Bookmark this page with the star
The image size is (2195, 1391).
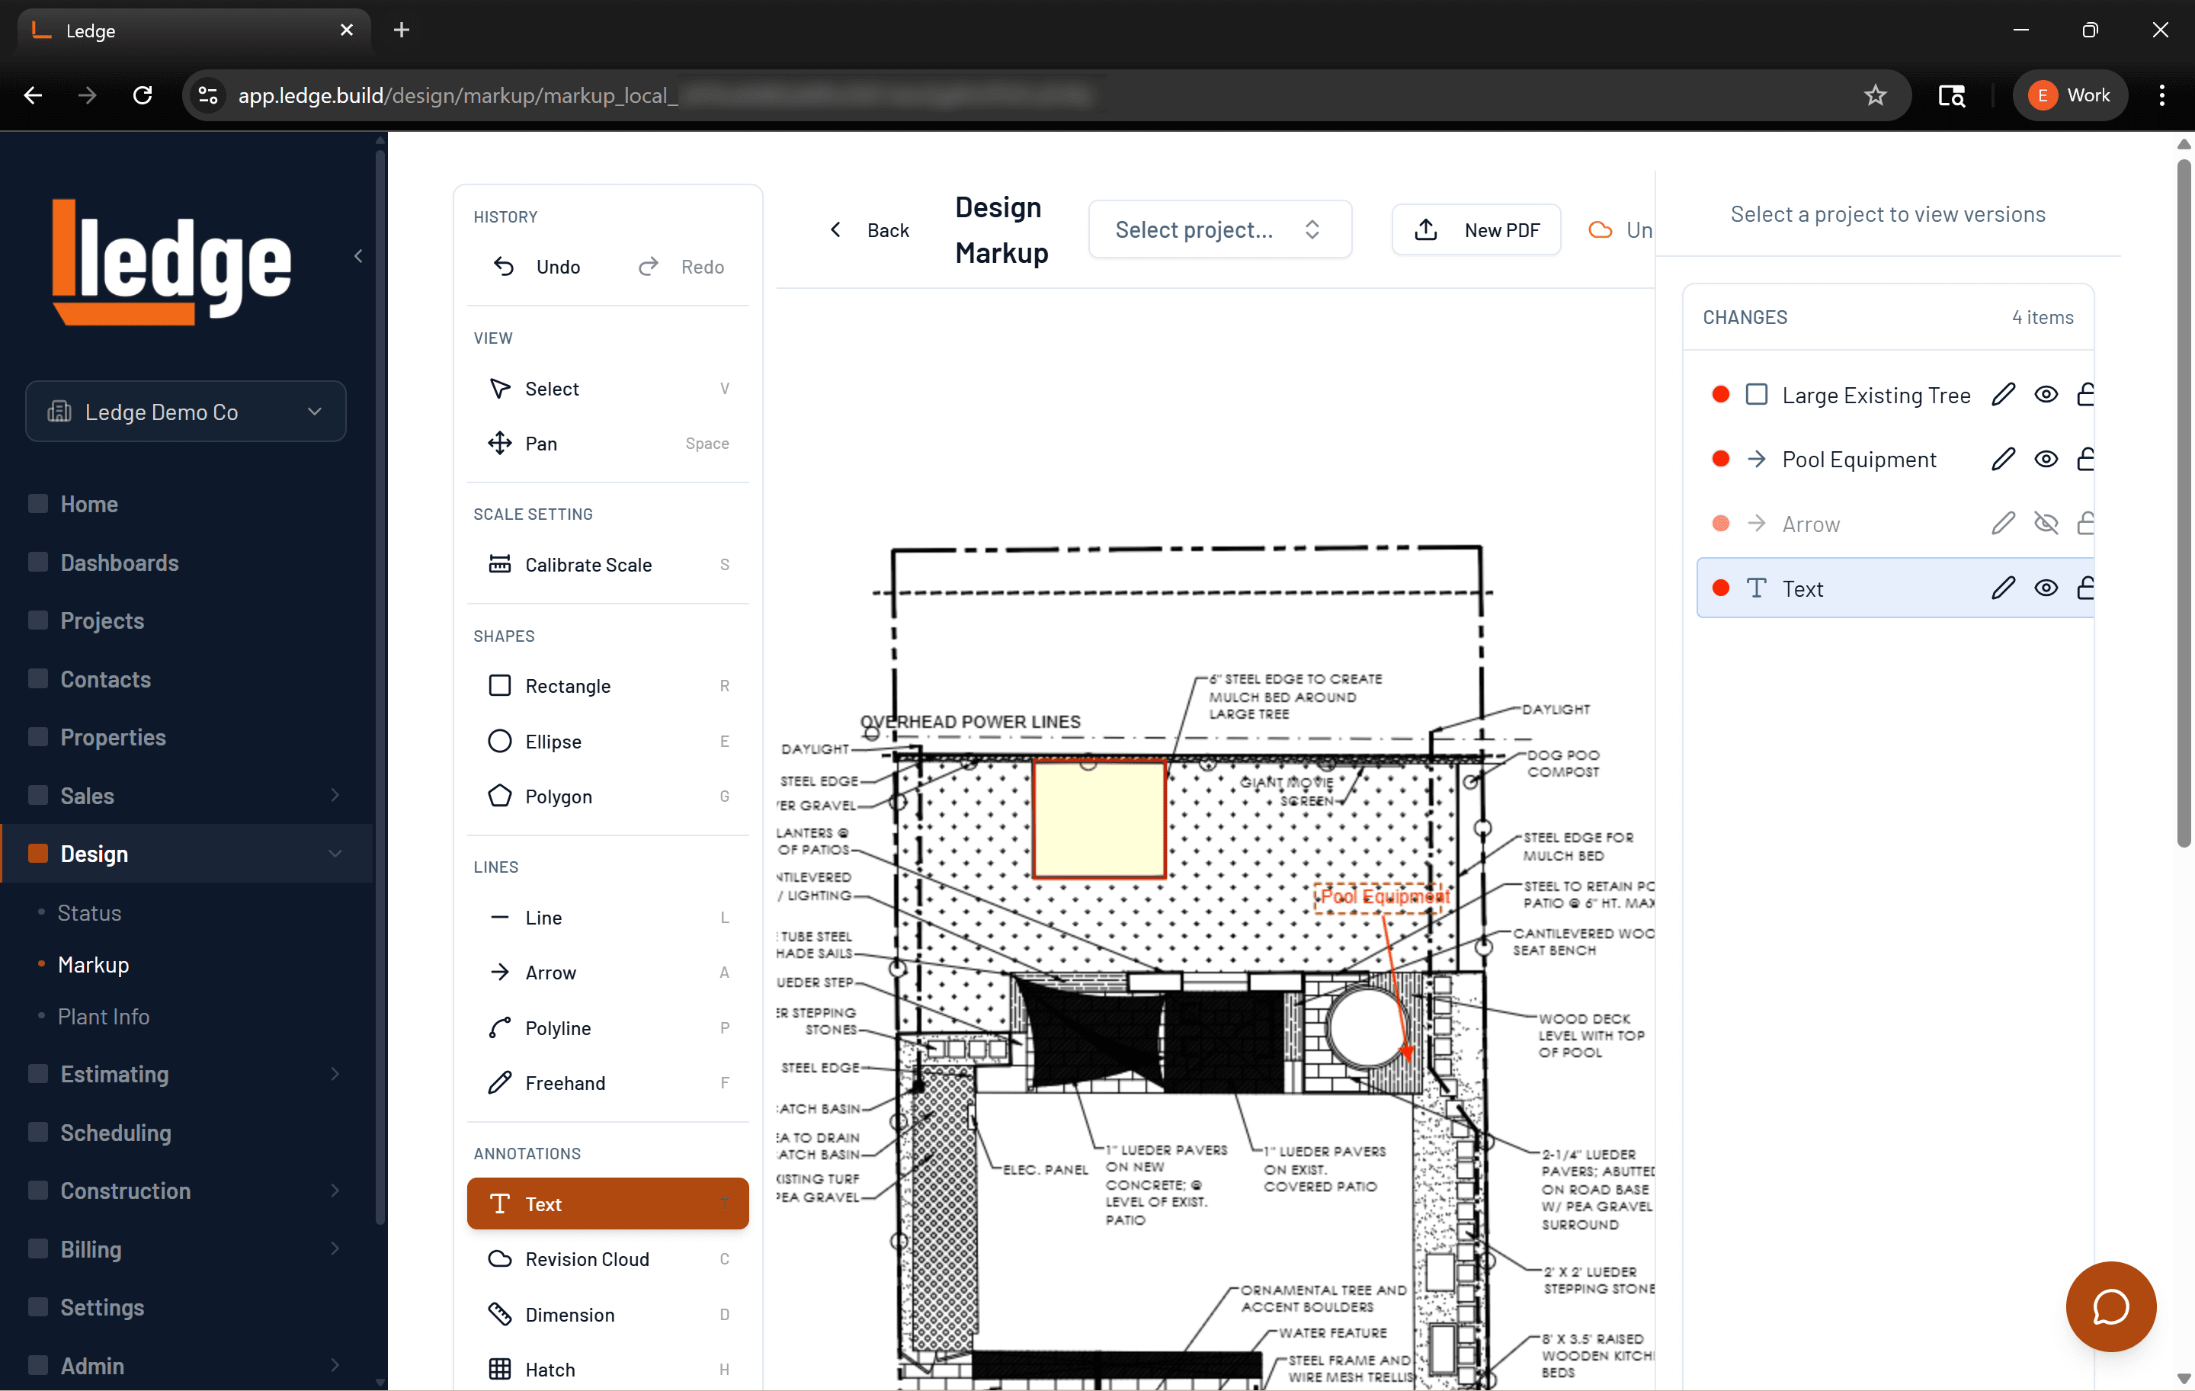coord(1875,95)
